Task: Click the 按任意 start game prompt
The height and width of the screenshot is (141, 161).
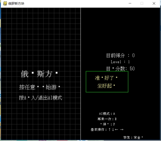Action: click(x=40, y=87)
